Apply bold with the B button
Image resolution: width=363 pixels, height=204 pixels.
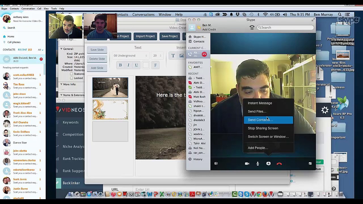point(120,65)
